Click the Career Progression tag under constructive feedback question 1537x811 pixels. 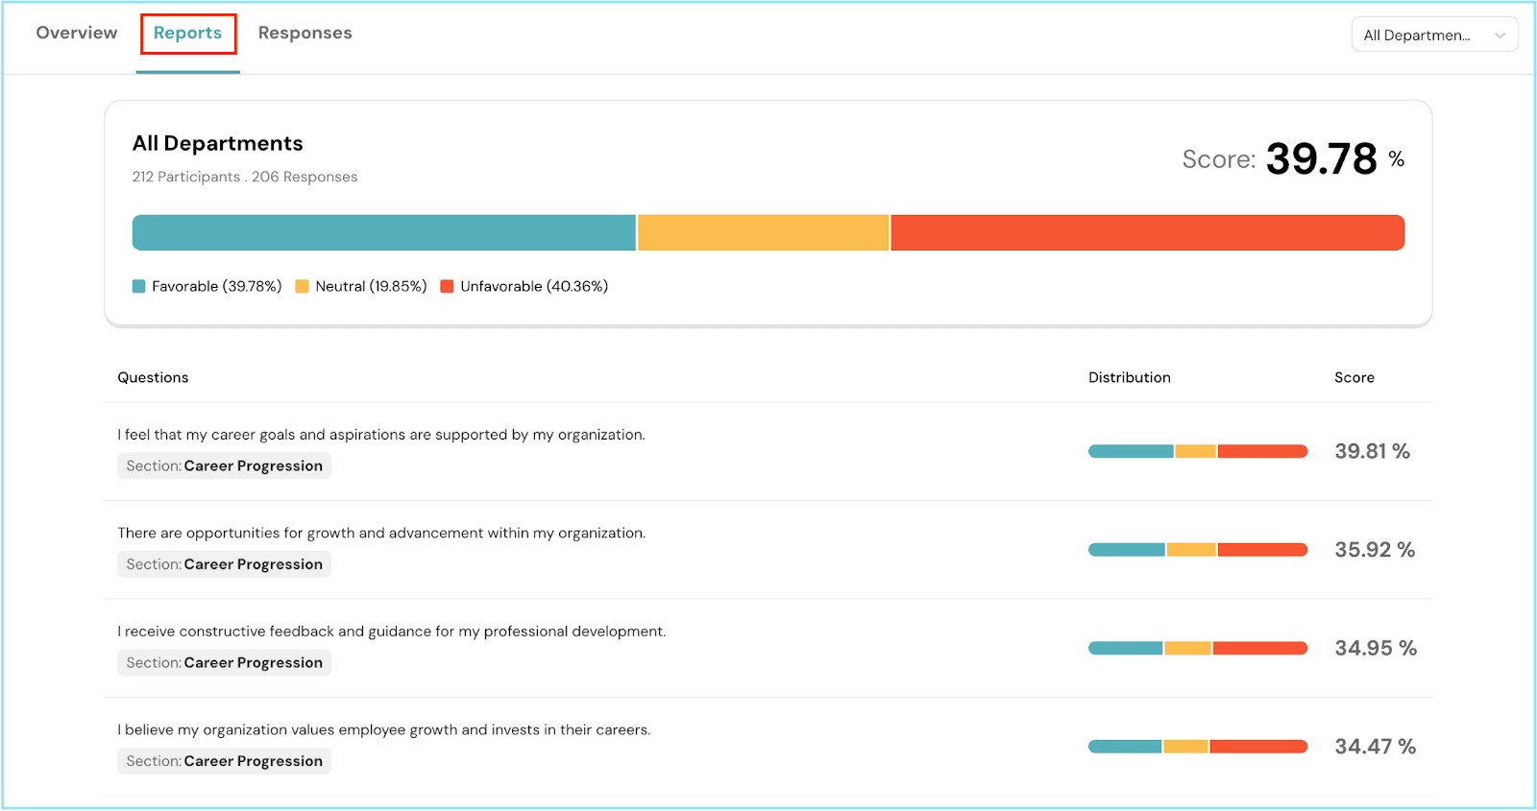click(x=225, y=663)
